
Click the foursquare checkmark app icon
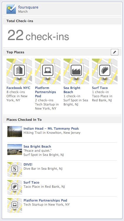(x=11, y=9)
